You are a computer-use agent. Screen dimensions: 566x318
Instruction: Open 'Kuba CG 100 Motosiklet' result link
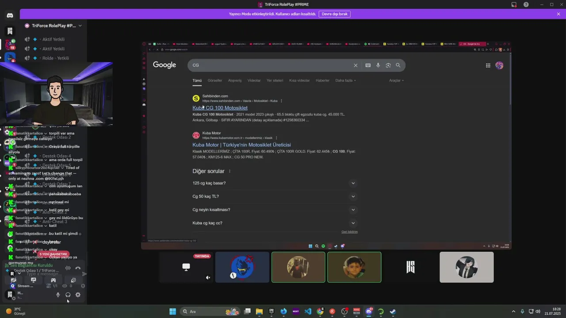point(220,108)
